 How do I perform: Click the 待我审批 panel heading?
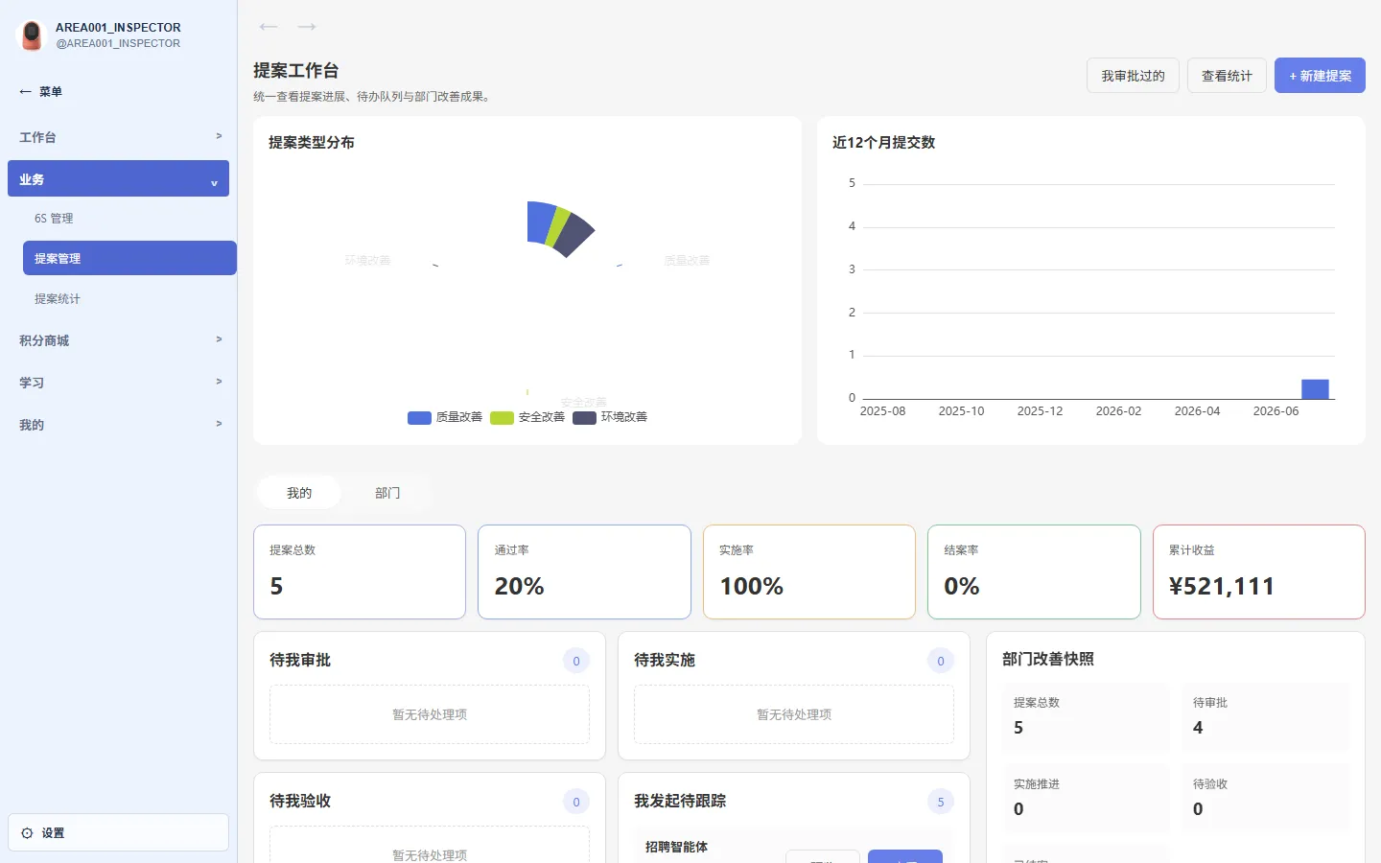click(300, 660)
